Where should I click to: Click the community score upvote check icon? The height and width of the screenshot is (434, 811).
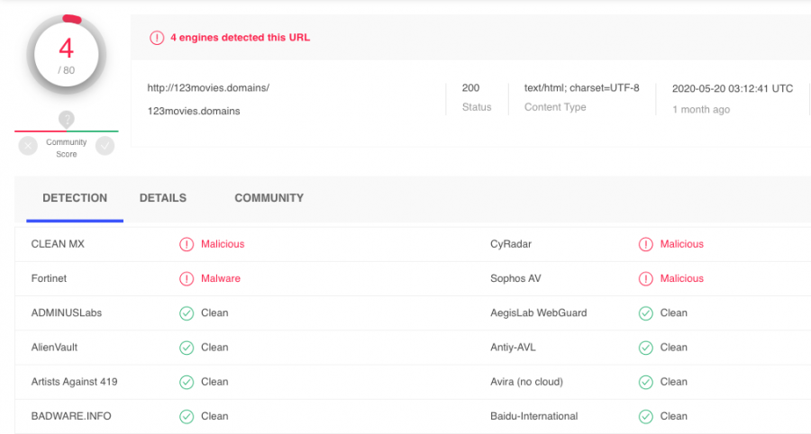(x=105, y=146)
